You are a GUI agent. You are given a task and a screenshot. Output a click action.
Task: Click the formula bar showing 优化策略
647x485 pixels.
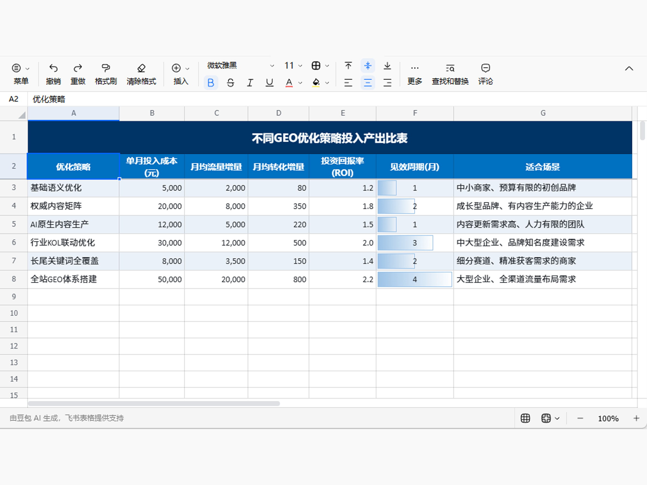337,99
